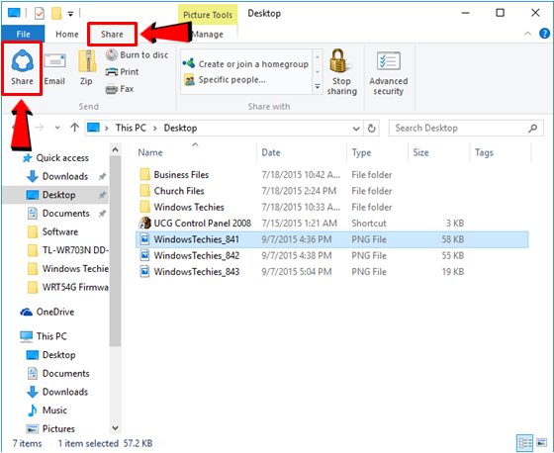Sort by Type column header
The image size is (554, 453).
pos(361,152)
